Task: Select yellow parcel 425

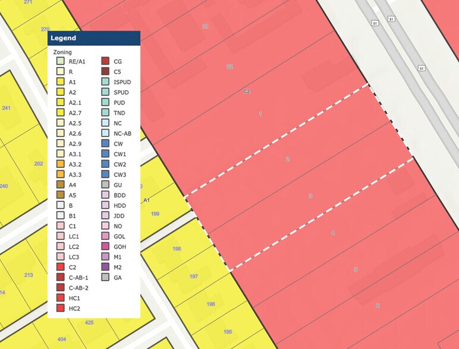Action: (x=89, y=322)
